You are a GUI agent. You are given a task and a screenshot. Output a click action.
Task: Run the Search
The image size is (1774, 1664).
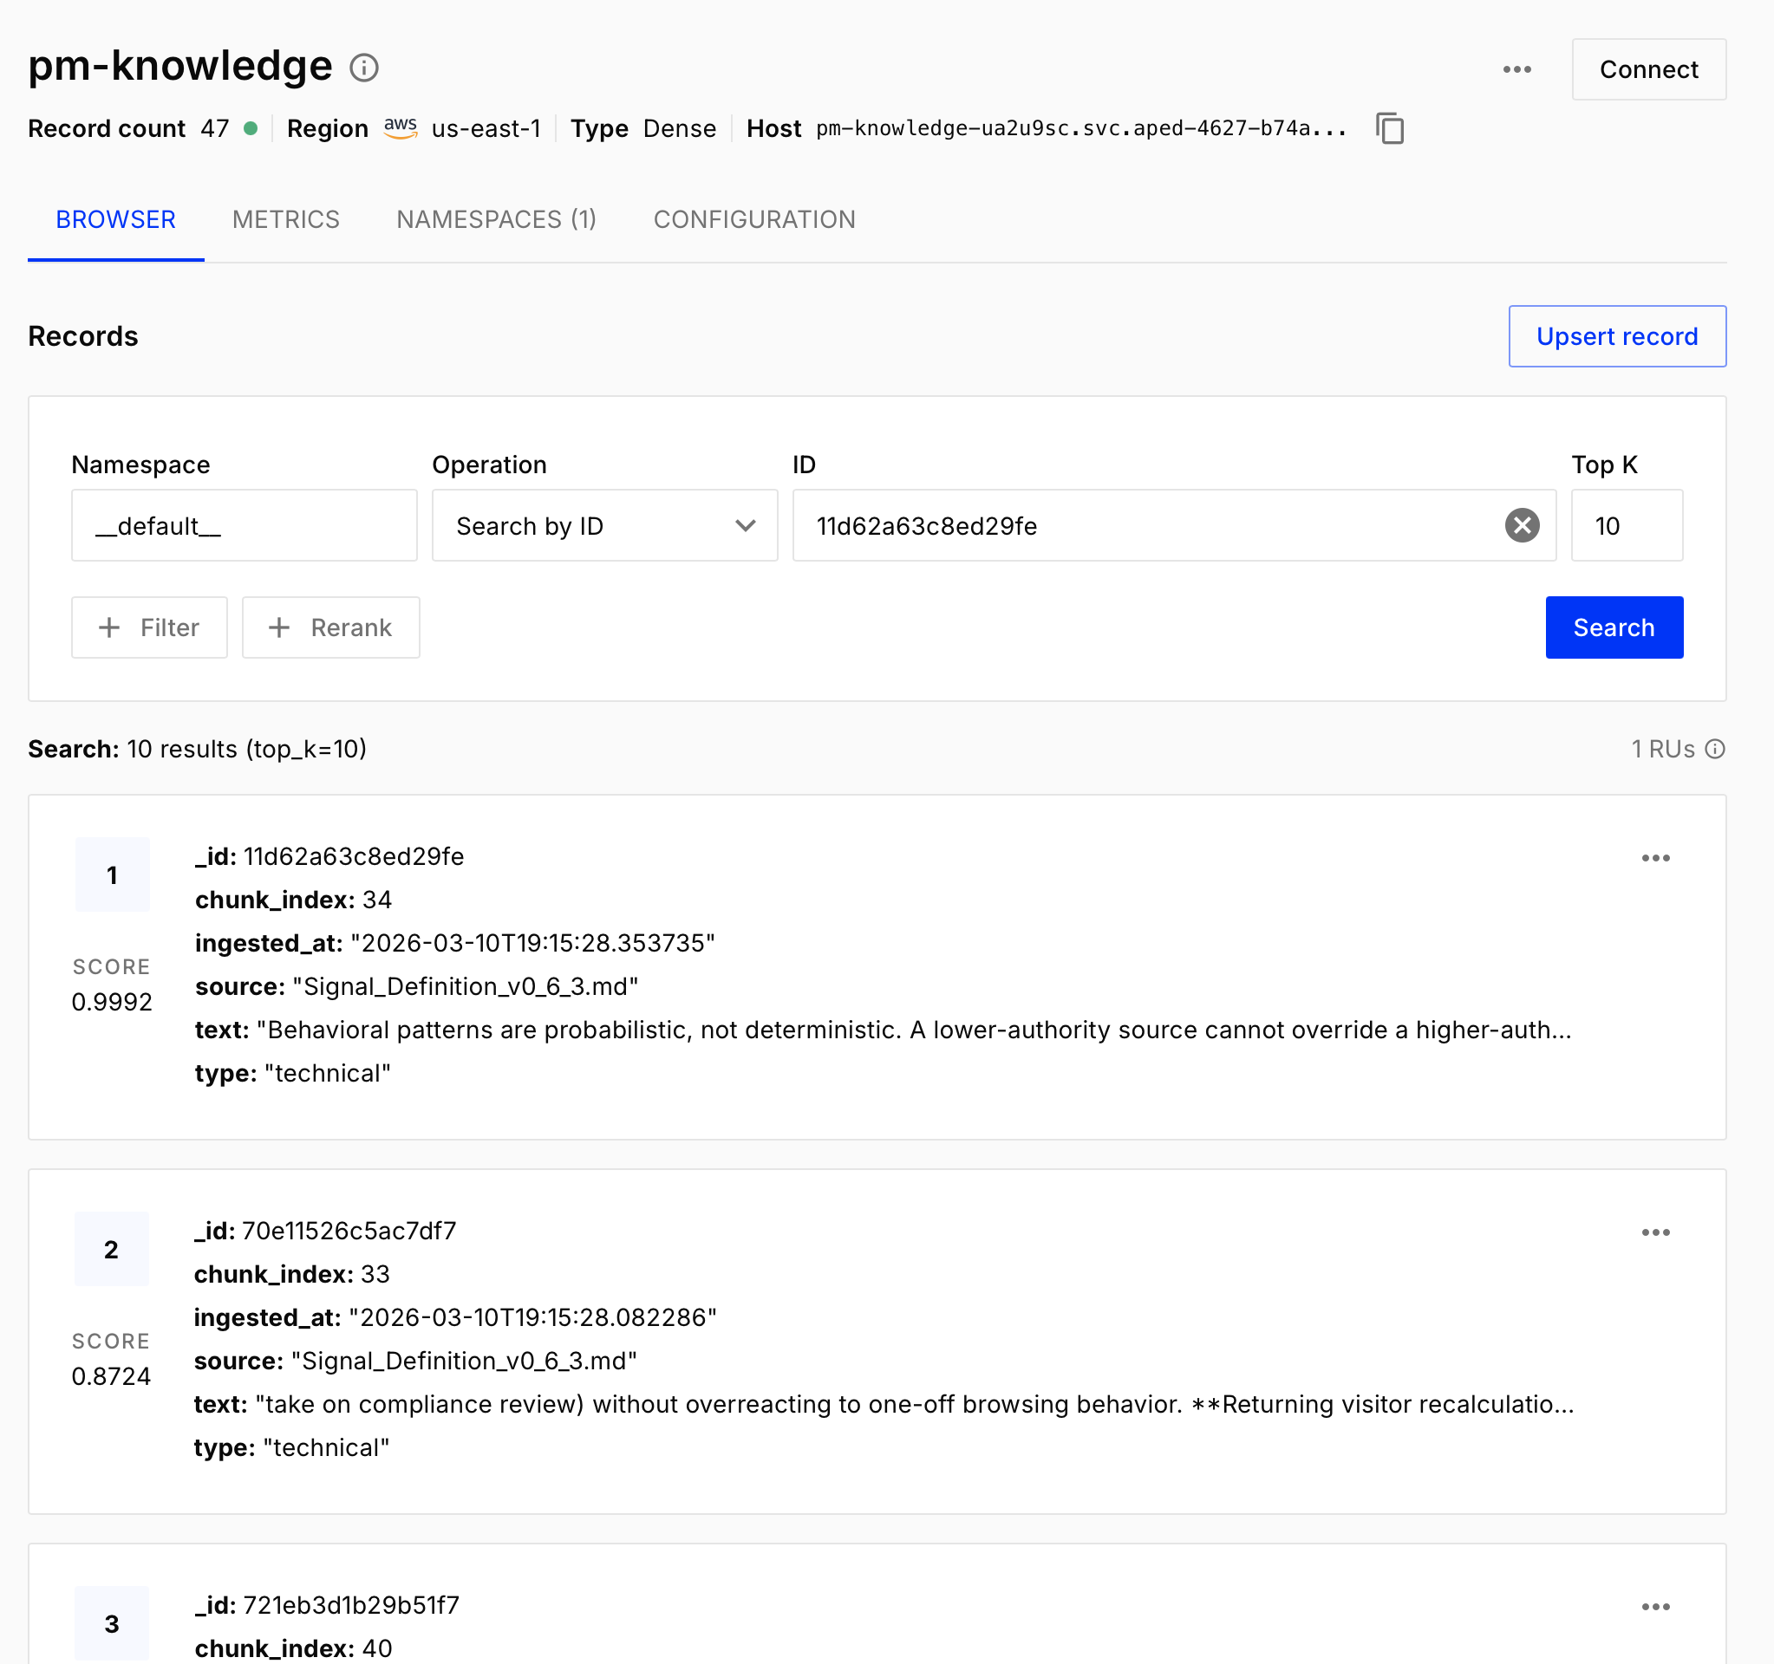coord(1614,627)
